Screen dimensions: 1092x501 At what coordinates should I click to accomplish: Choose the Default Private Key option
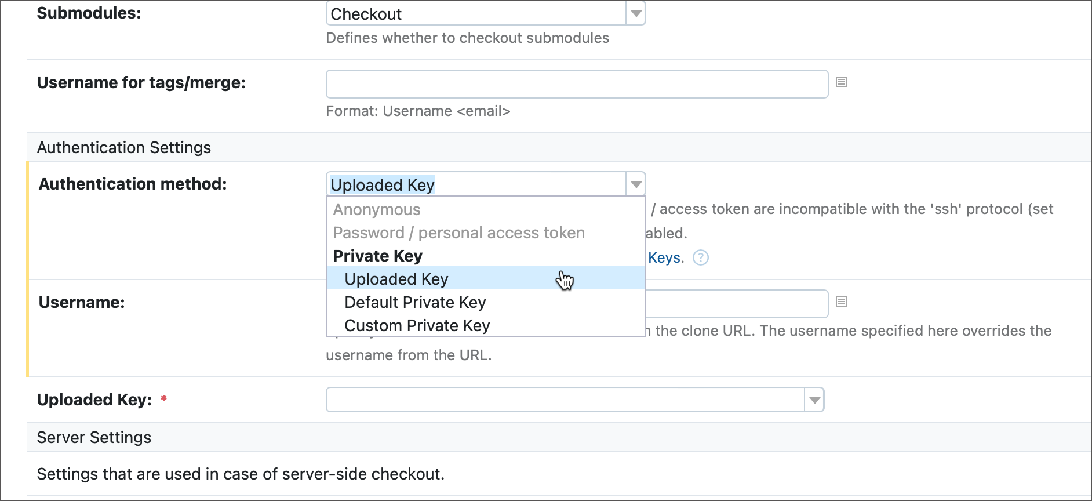(415, 302)
